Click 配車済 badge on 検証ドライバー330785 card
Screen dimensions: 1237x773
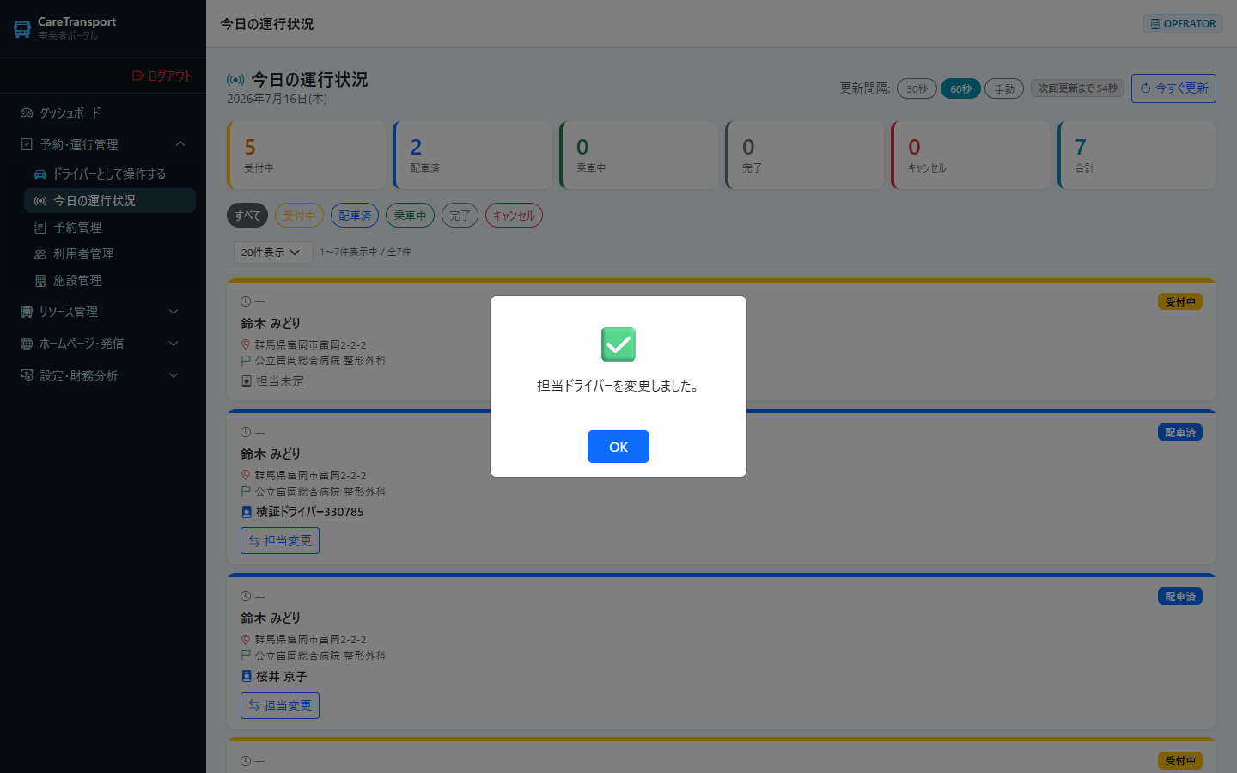(1180, 432)
